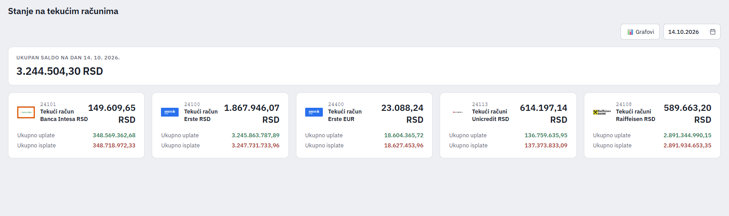Click Ukupno uplate label in Unicredit card
The image size is (729, 216).
pos(468,135)
